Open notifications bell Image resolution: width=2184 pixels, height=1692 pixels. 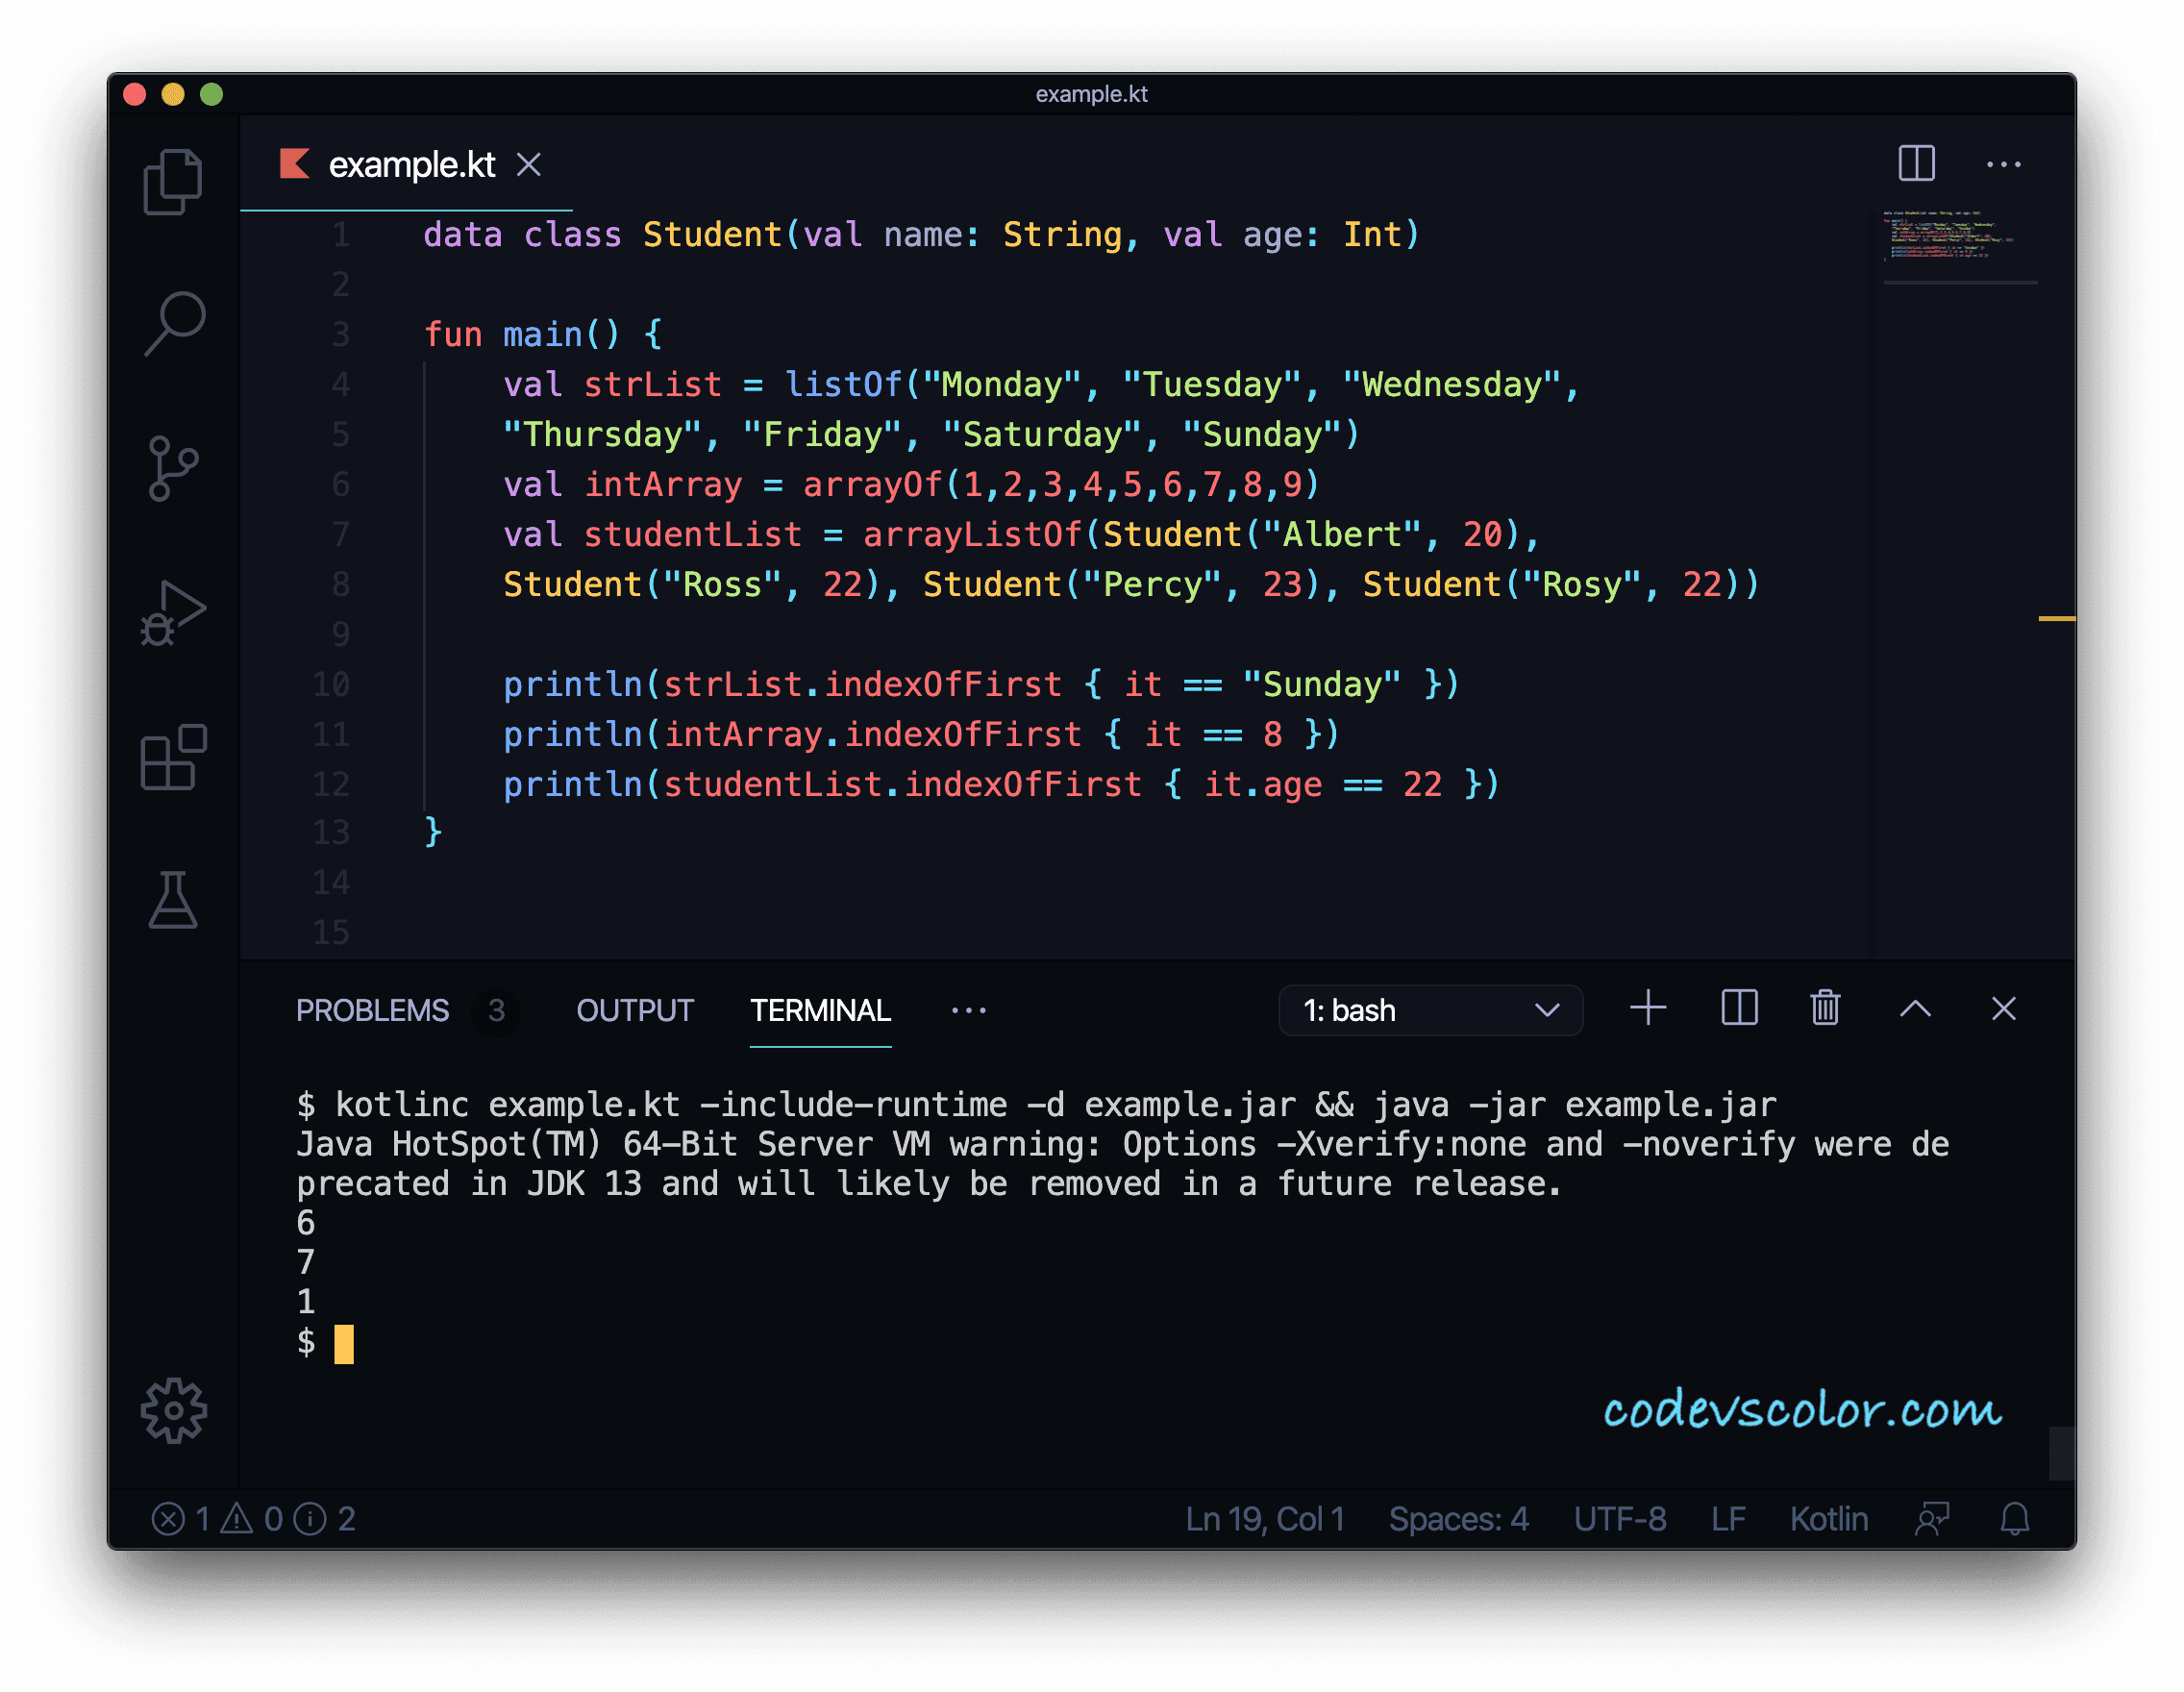pos(2014,1519)
